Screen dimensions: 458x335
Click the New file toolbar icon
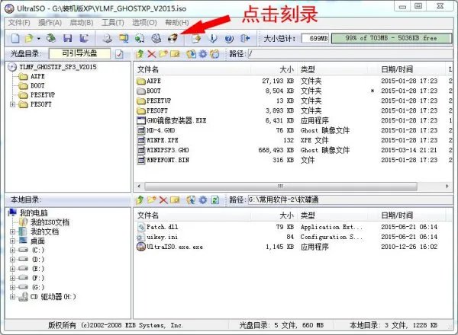(15, 39)
